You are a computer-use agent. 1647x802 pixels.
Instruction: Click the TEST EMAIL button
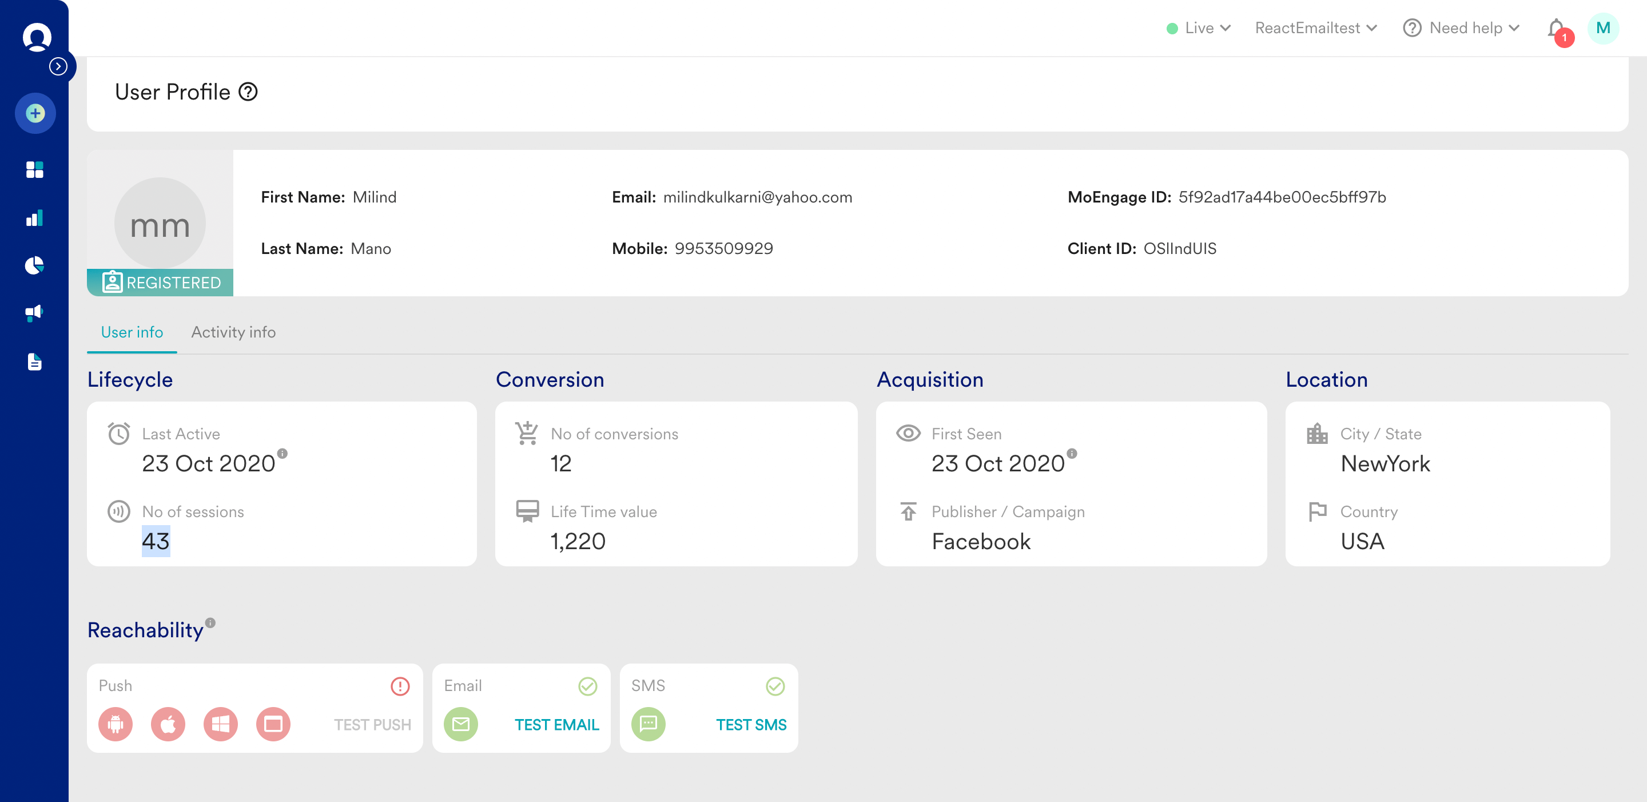point(556,724)
